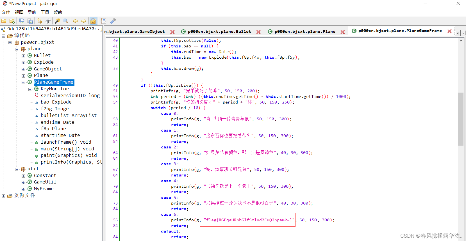The height and width of the screenshot is (241, 466).
Task: Select the KeyMonitor inner class
Action: pos(54,89)
